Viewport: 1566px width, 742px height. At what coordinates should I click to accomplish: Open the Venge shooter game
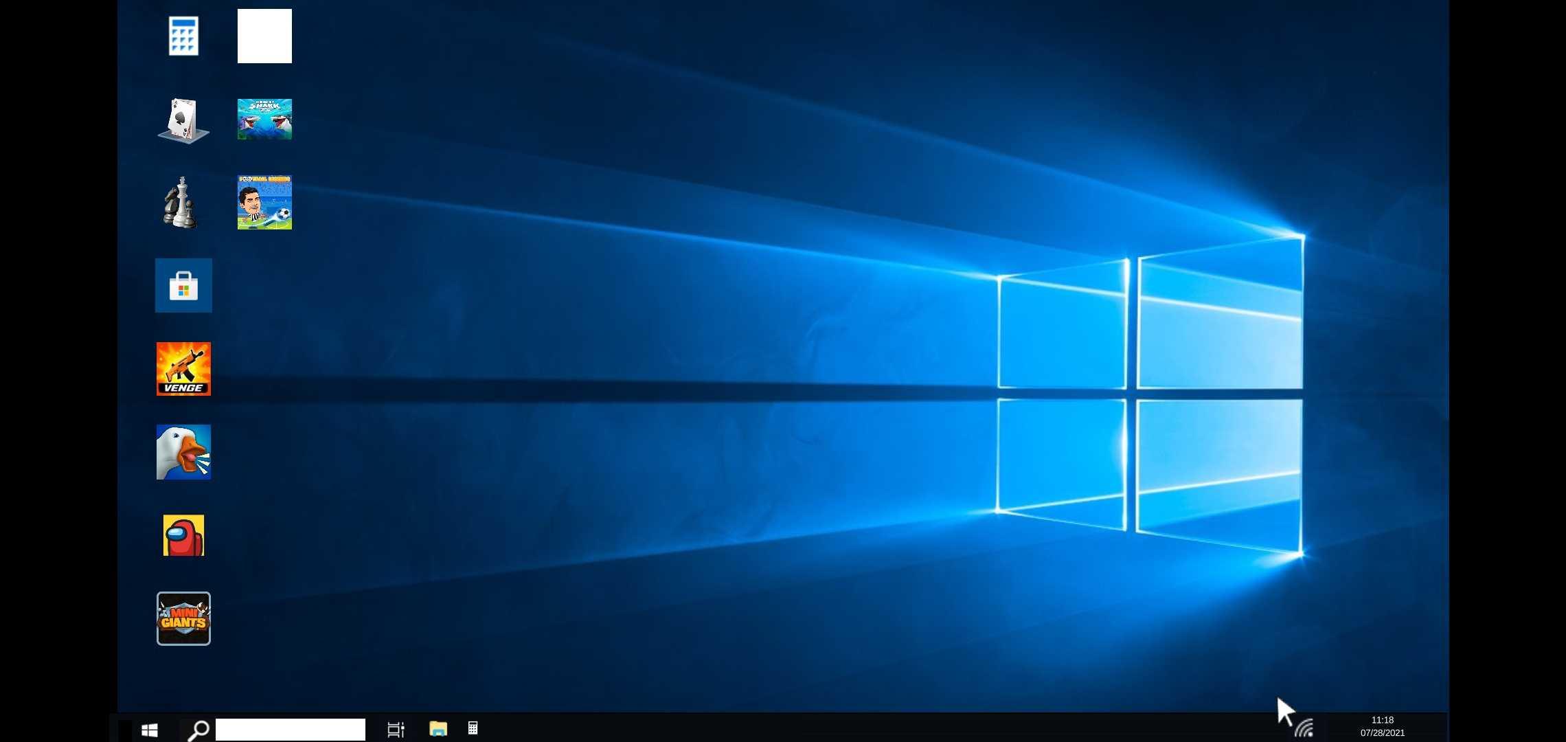(183, 369)
